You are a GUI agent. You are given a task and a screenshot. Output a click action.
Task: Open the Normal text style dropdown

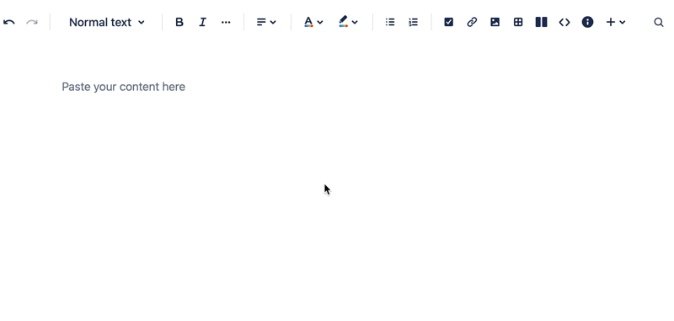pyautogui.click(x=107, y=23)
